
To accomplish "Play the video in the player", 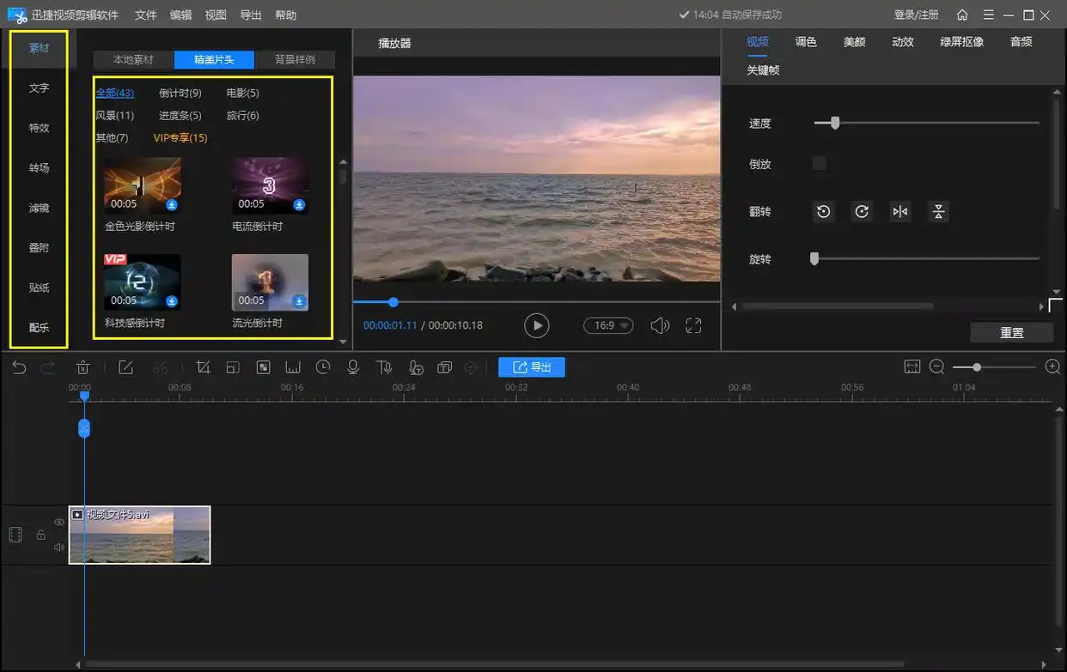I will point(536,325).
